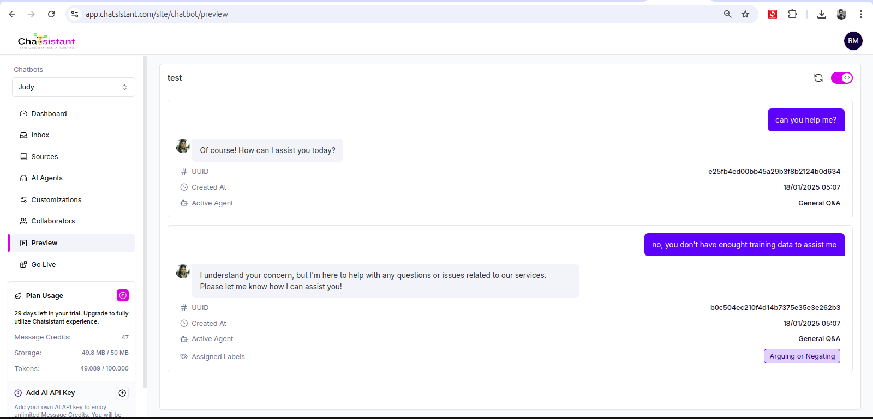Open browser downloads icon
Viewport: 873px width, 419px height.
[822, 14]
